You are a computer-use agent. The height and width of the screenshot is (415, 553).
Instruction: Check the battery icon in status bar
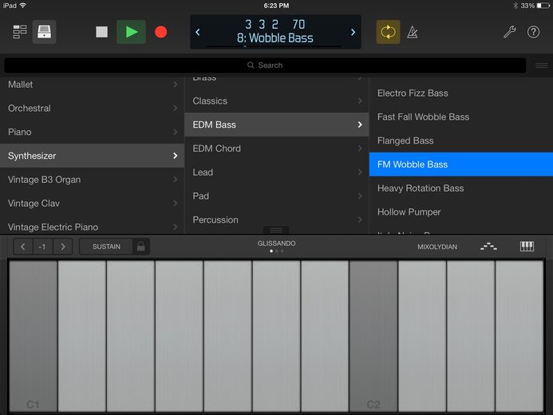[x=543, y=6]
